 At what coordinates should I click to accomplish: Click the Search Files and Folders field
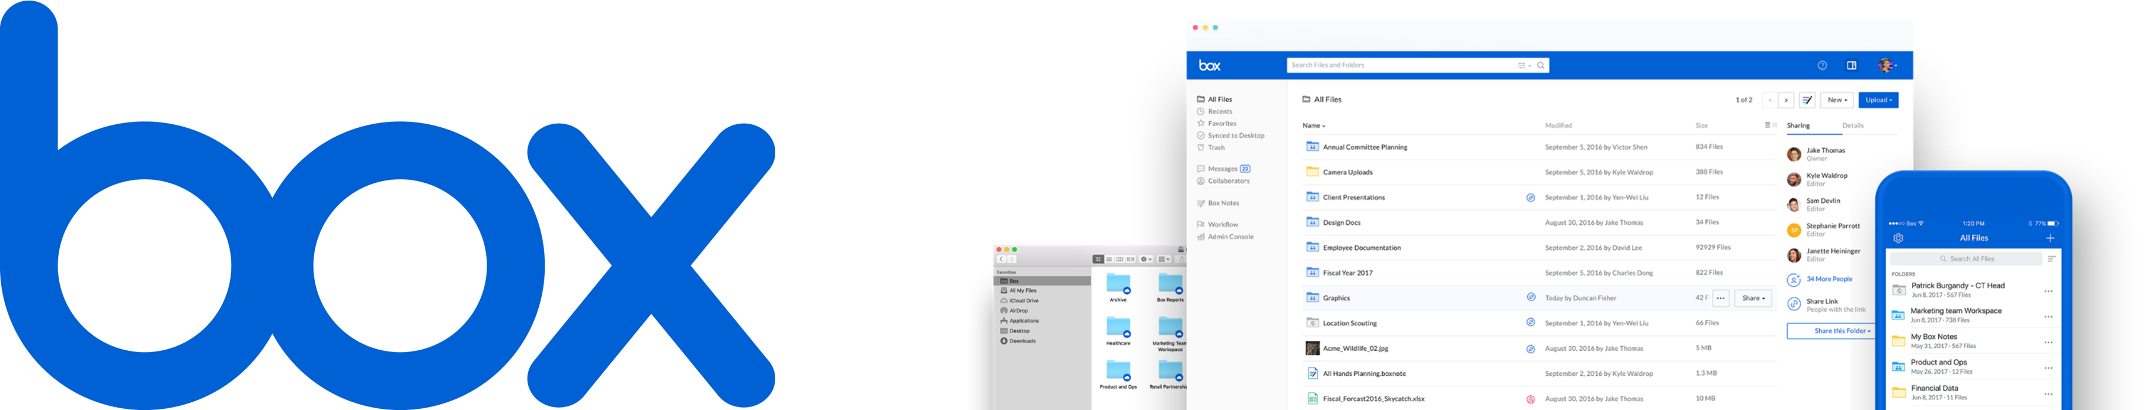pos(1401,66)
